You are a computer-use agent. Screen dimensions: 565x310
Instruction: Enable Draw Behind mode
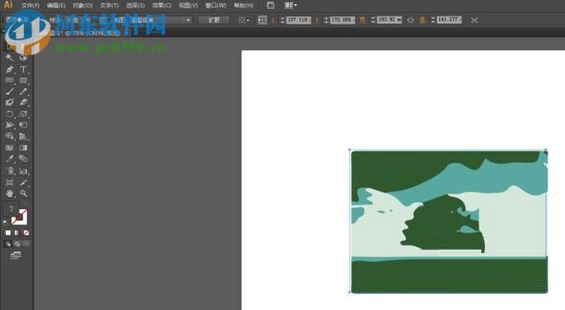pyautogui.click(x=17, y=244)
